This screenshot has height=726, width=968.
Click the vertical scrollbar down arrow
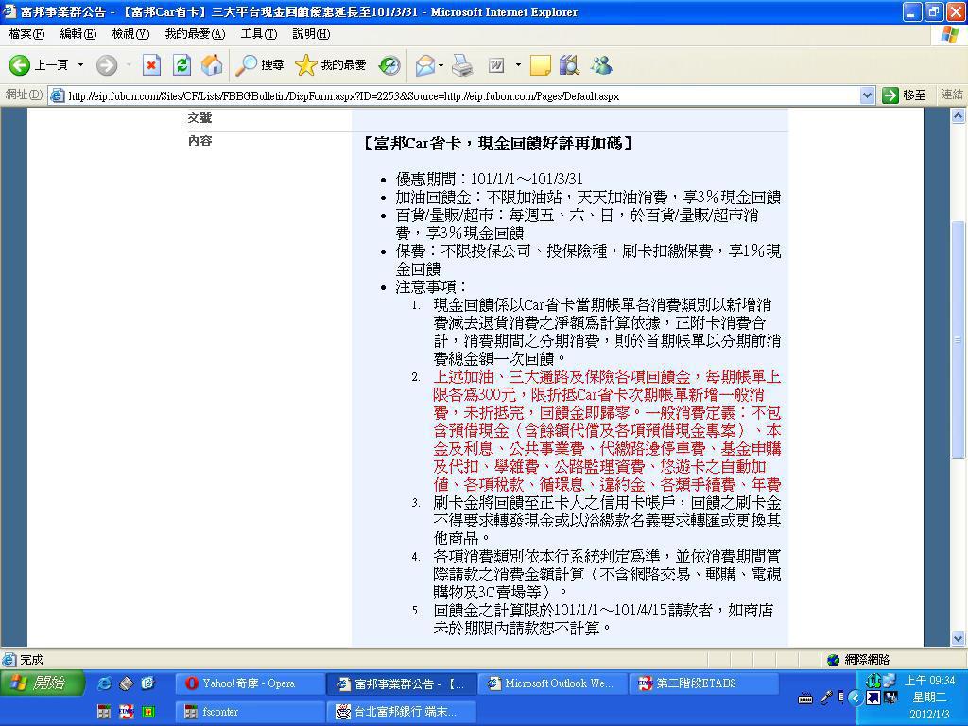(x=959, y=639)
